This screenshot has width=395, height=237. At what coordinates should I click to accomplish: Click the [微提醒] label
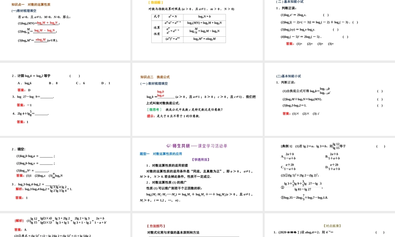(x=155, y=2)
